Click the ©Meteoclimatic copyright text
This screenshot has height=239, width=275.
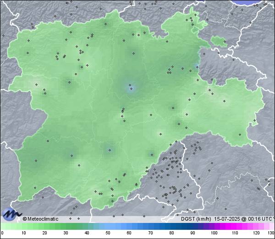(40, 219)
